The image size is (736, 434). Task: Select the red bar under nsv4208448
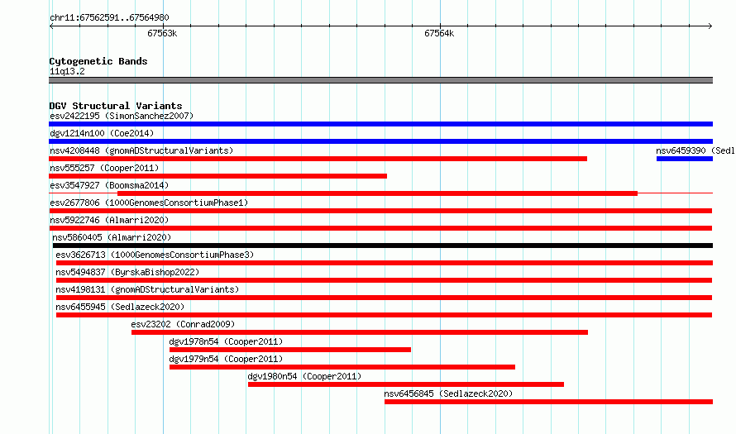pyautogui.click(x=318, y=159)
